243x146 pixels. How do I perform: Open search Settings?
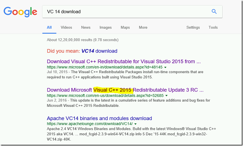pos(193,28)
